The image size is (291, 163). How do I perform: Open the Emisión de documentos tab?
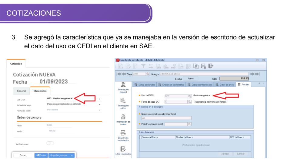(x=171, y=85)
